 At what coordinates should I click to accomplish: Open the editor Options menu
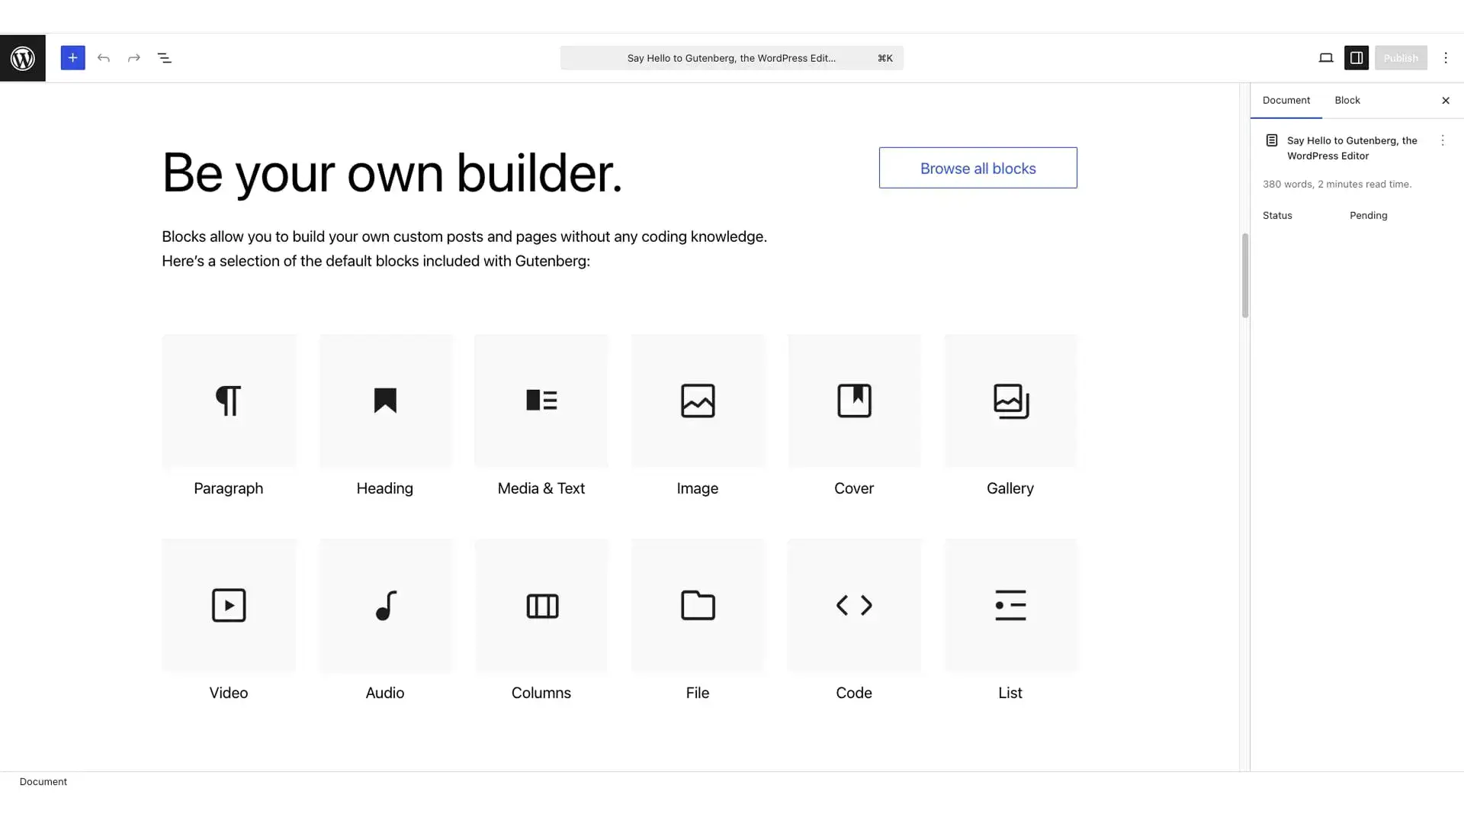[1446, 57]
